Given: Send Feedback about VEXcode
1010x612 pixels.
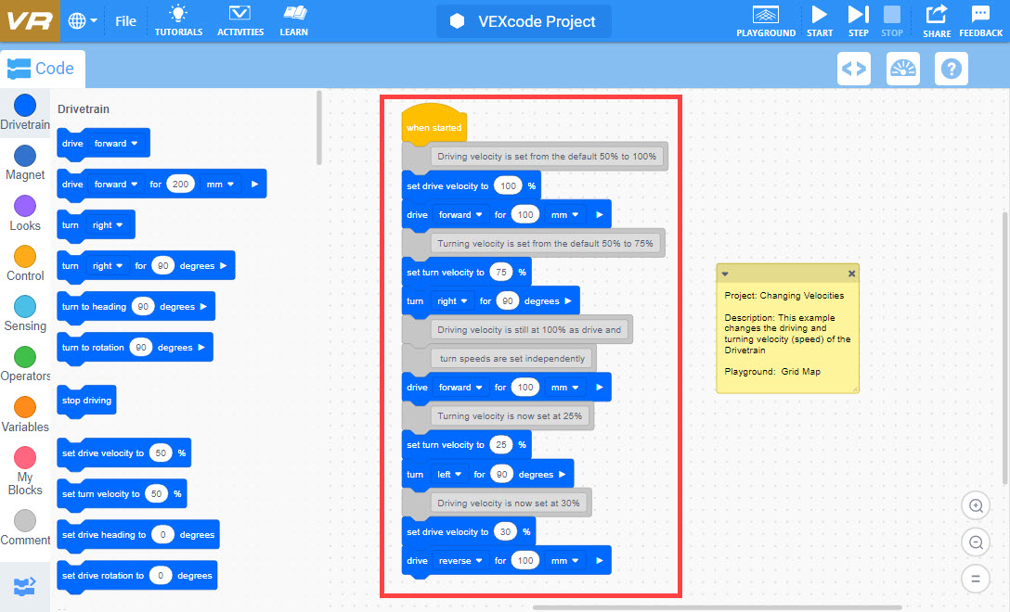Looking at the screenshot, I should (980, 20).
